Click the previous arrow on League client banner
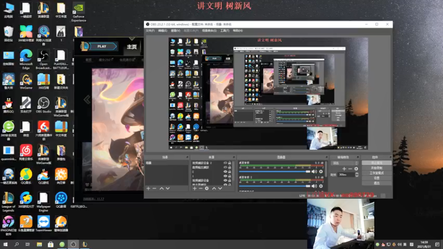The height and width of the screenshot is (249, 443). (87, 100)
